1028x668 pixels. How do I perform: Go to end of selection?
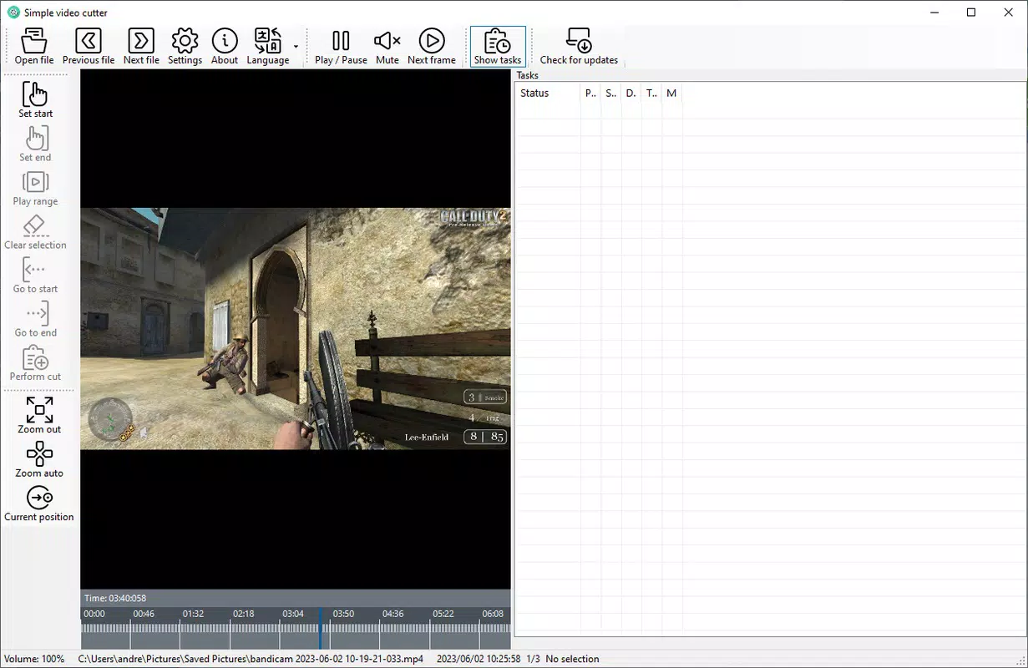click(36, 319)
